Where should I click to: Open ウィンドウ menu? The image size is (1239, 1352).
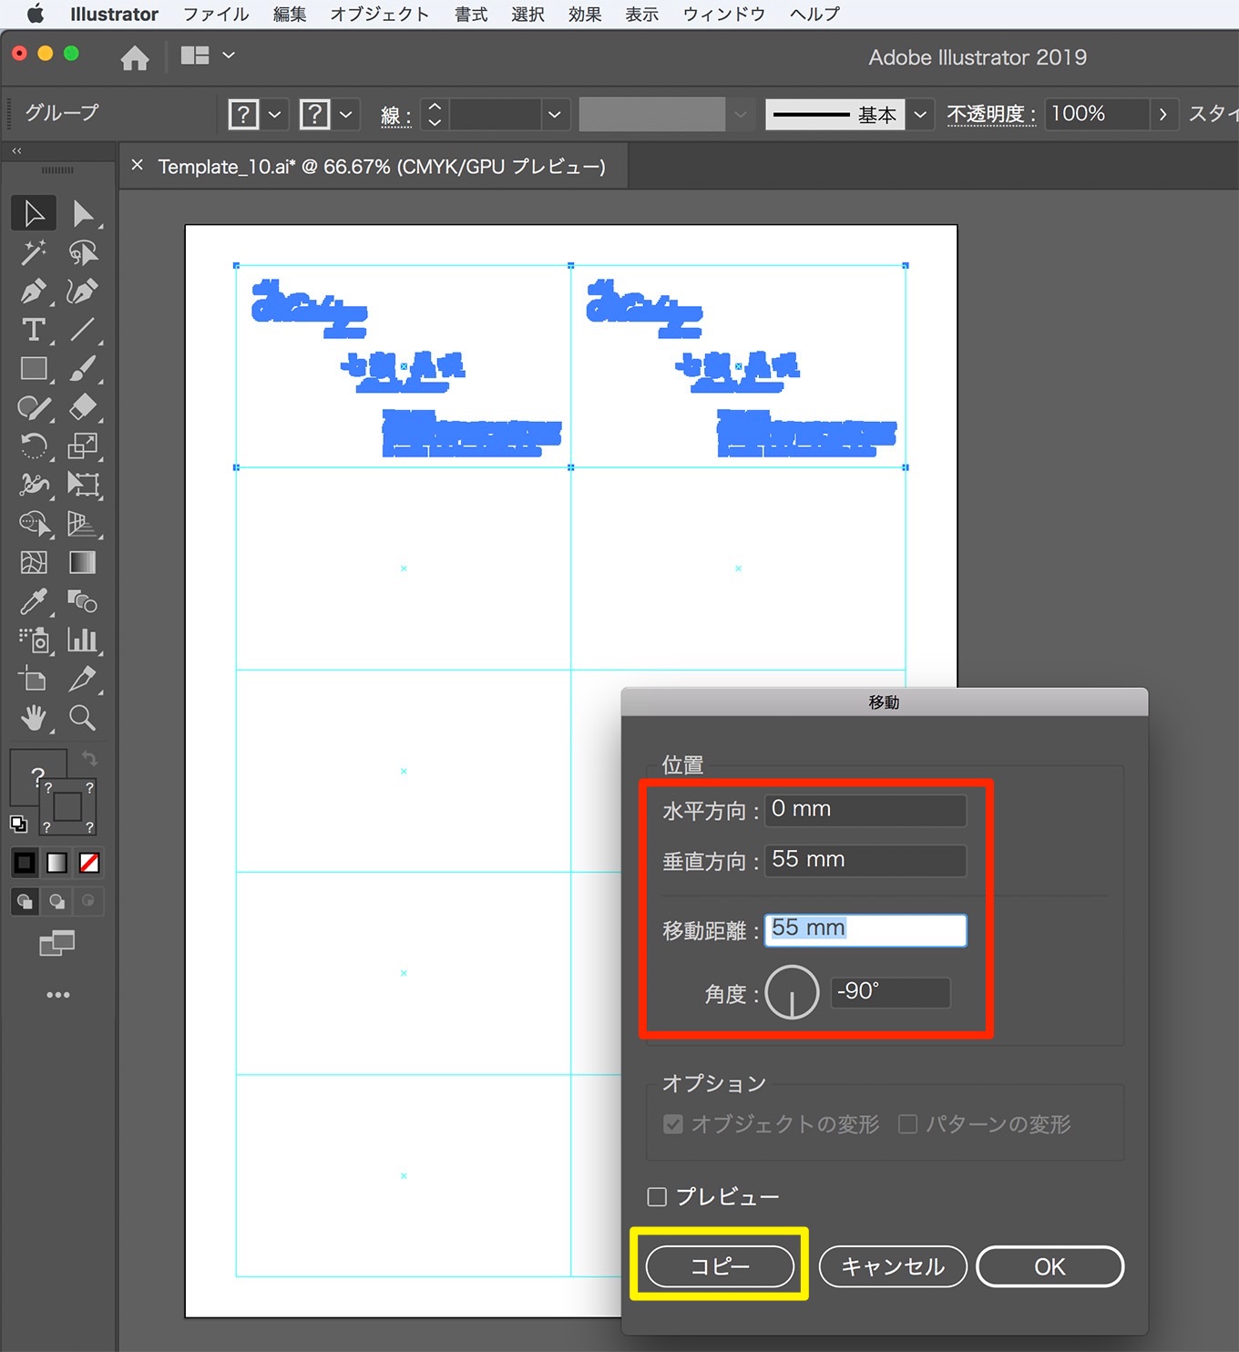[x=723, y=15]
